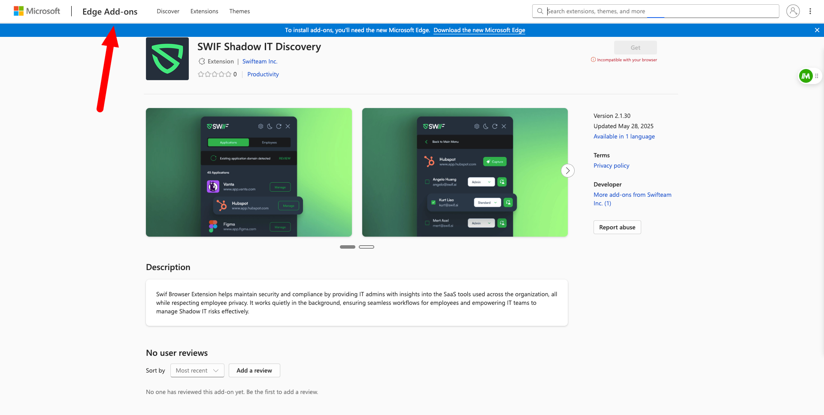Click the Download the new Microsoft Edge link

[x=479, y=30]
